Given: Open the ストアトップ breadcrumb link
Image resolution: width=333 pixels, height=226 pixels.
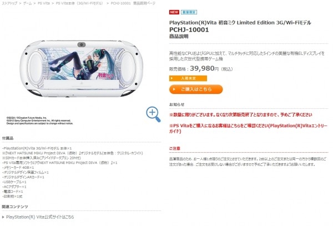Looking at the screenshot, I should click(x=9, y=3).
